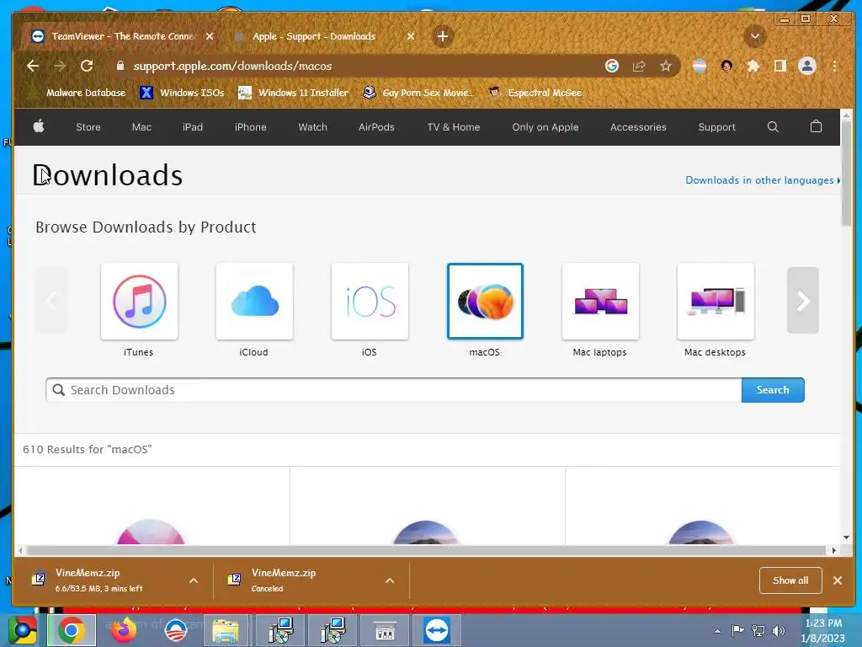Open the Windows 11 Installer bookmark
Screen dimensions: 862x647
pos(293,93)
